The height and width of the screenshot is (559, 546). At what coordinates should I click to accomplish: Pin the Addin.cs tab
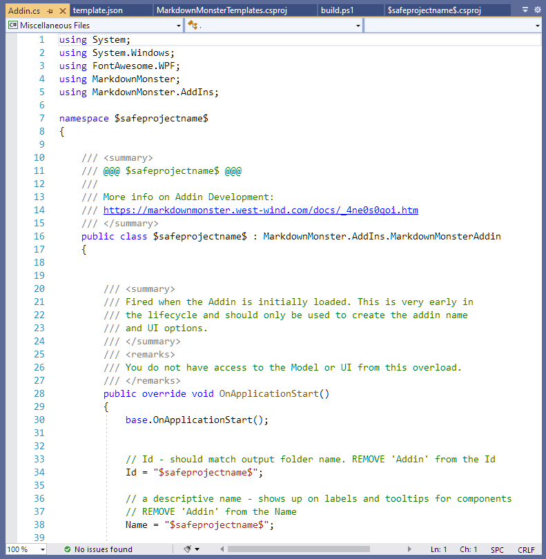50,11
